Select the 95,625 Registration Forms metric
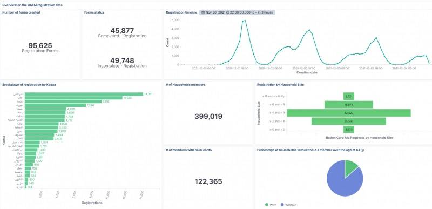The height and width of the screenshot is (209, 432). point(40,48)
